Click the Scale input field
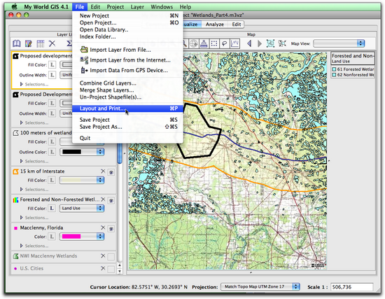 pos(351,286)
